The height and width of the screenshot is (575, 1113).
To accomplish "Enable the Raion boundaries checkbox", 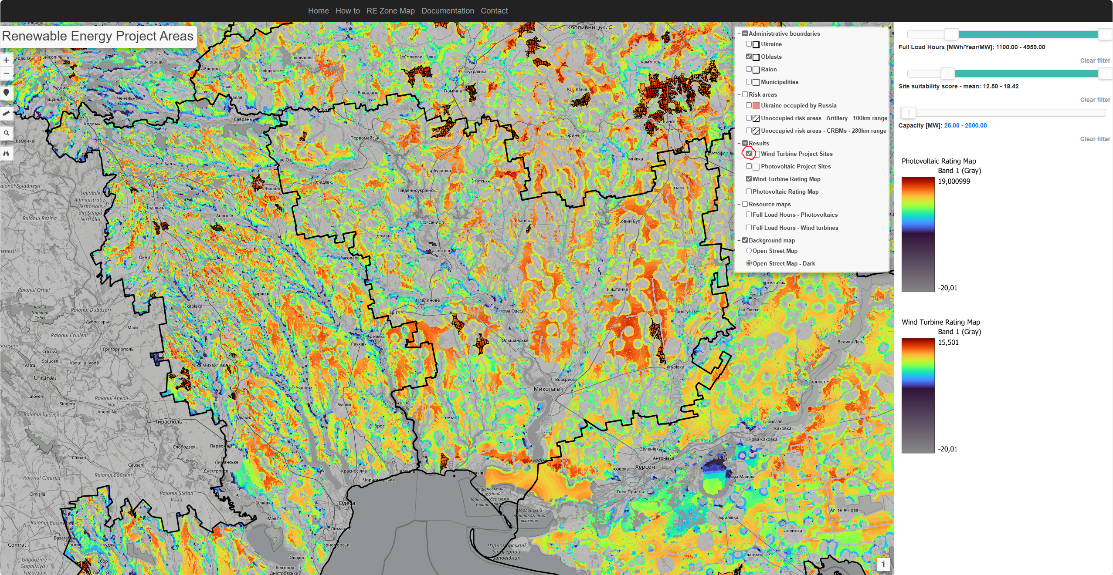I will 749,69.
